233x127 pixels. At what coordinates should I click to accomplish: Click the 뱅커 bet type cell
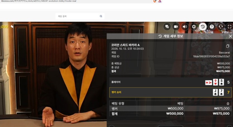[115, 109]
